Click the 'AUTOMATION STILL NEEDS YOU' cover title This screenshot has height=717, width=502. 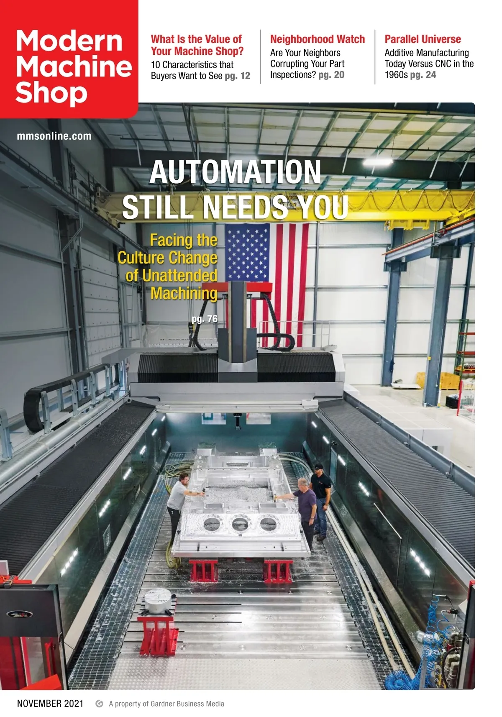(235, 189)
